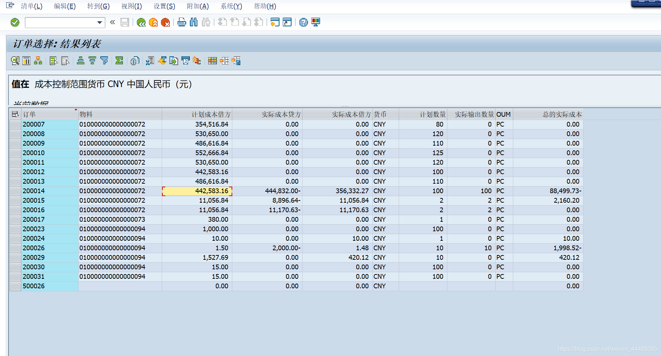Click the Sort Descending icon
Screen dimensions: 661x356
coord(92,61)
